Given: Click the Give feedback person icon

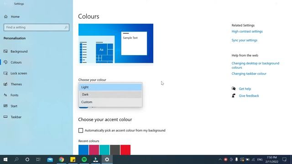Looking at the screenshot, I should click(234, 96).
